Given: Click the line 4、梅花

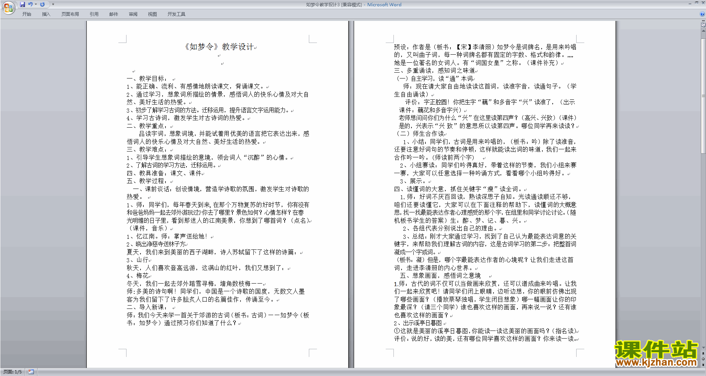Looking at the screenshot, I should [138, 275].
